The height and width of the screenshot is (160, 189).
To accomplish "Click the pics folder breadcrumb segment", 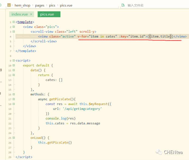I will (52, 5).
